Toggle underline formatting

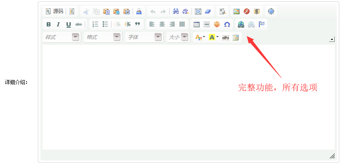(69, 24)
